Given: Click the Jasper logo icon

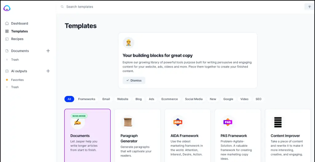Looking at the screenshot, I should coord(7,8).
